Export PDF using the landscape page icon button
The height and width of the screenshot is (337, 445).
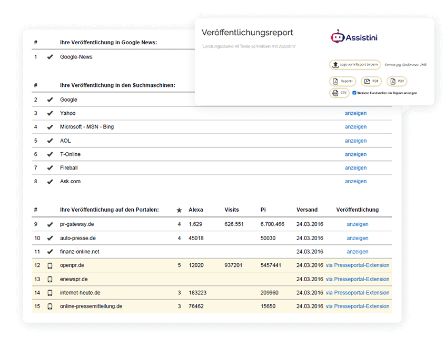[371, 82]
